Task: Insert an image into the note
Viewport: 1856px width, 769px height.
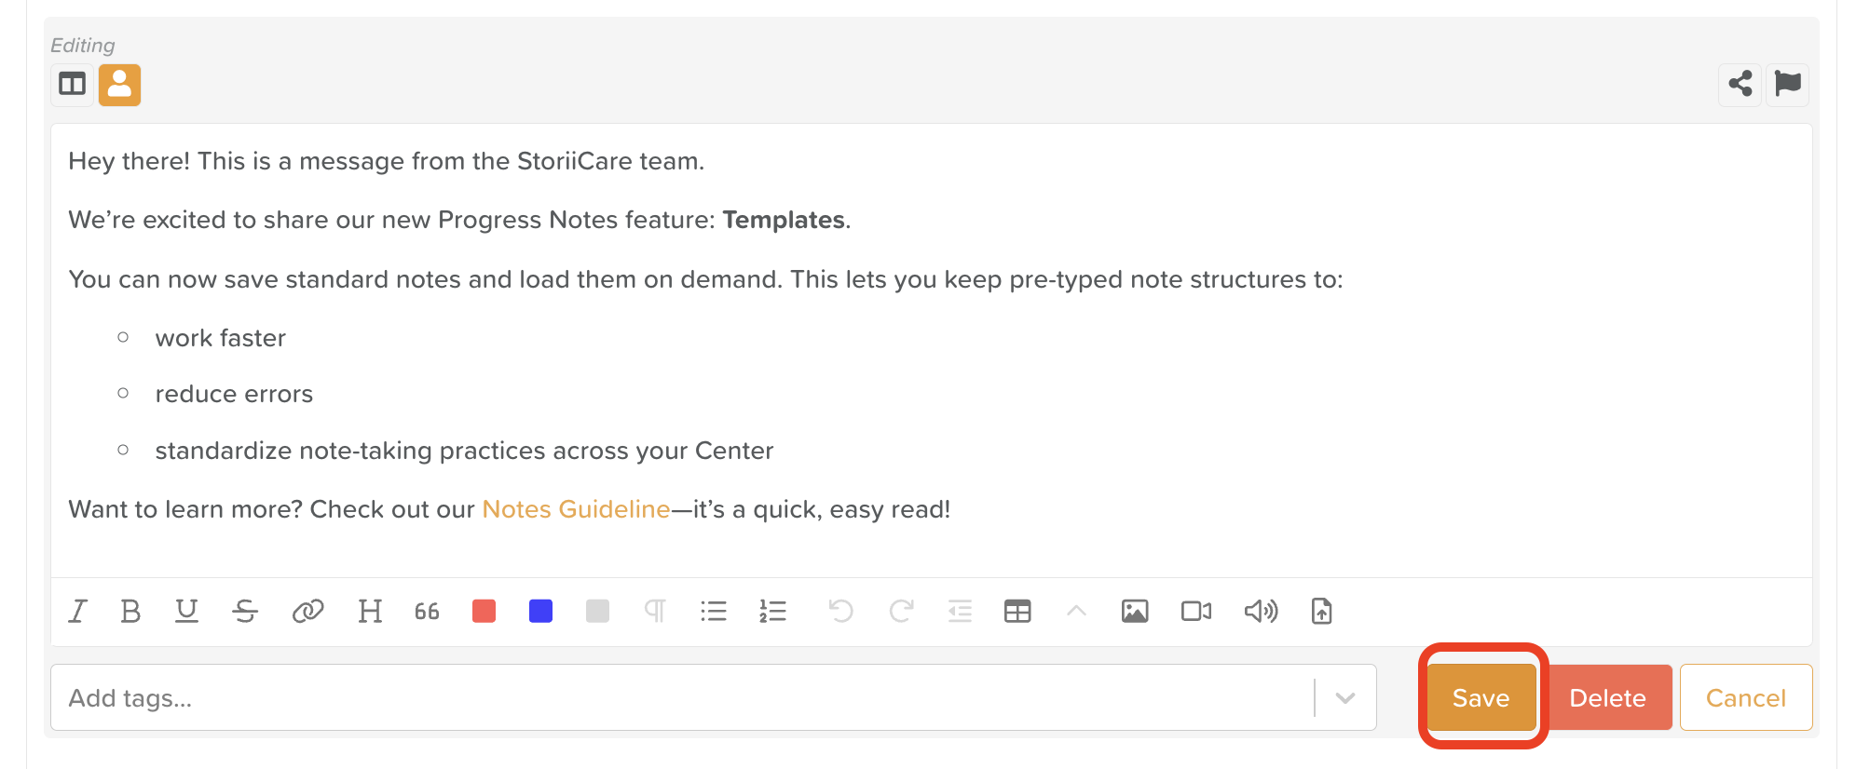Action: click(1134, 612)
